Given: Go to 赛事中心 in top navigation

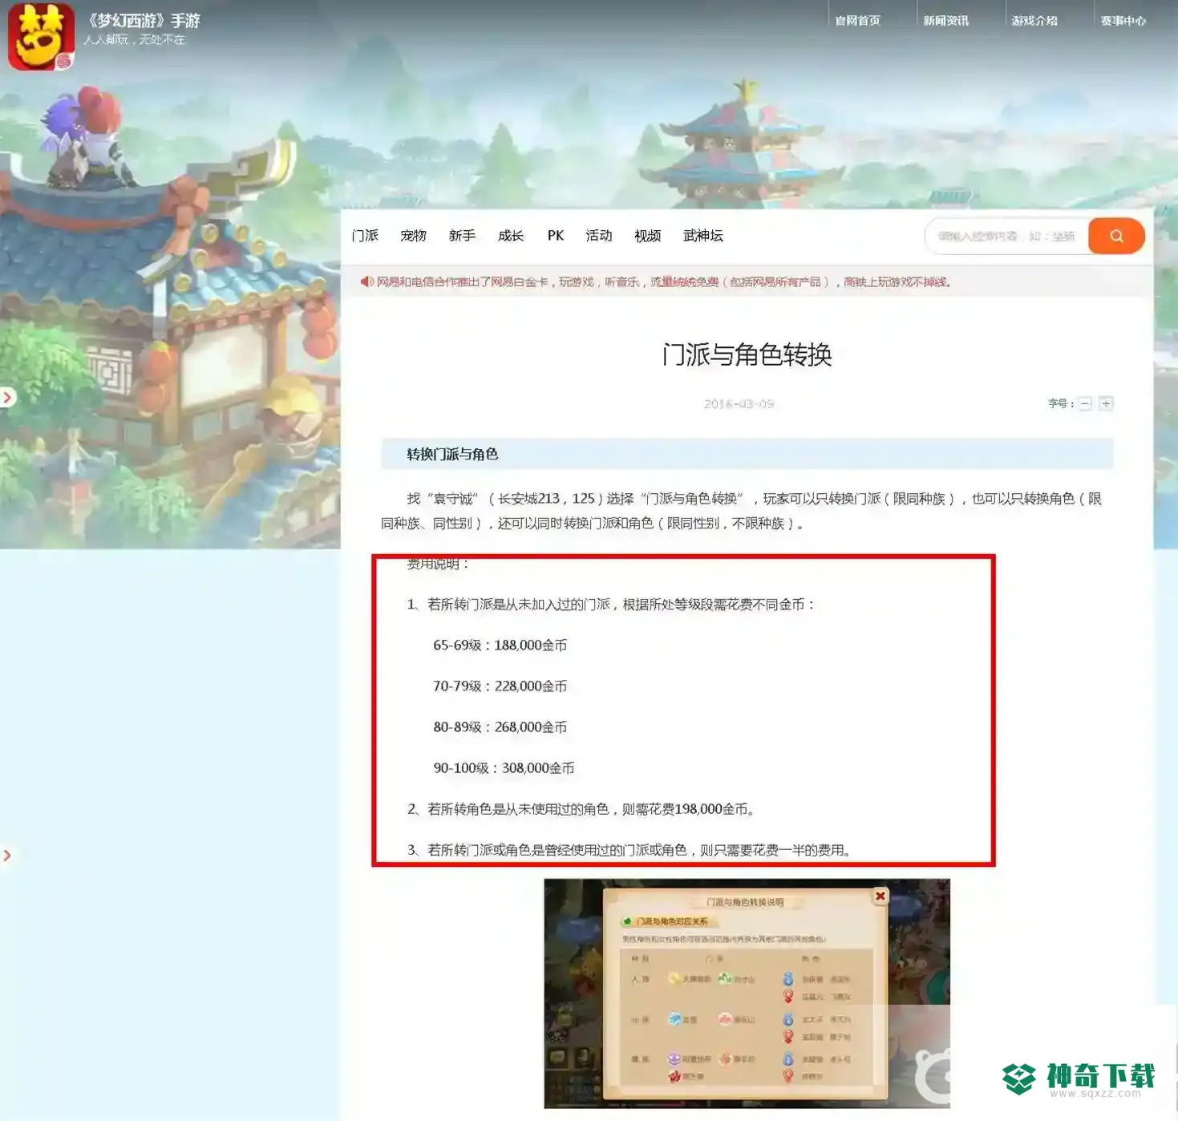Looking at the screenshot, I should [1123, 21].
